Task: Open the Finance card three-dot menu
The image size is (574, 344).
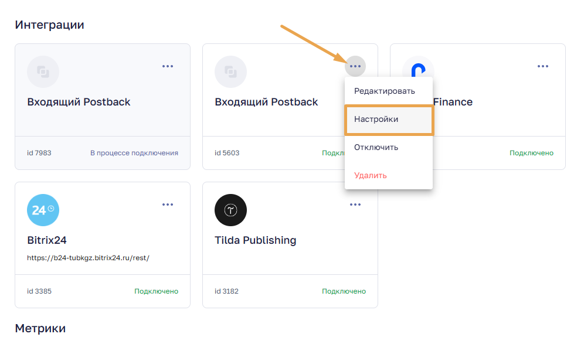Action: click(x=543, y=66)
